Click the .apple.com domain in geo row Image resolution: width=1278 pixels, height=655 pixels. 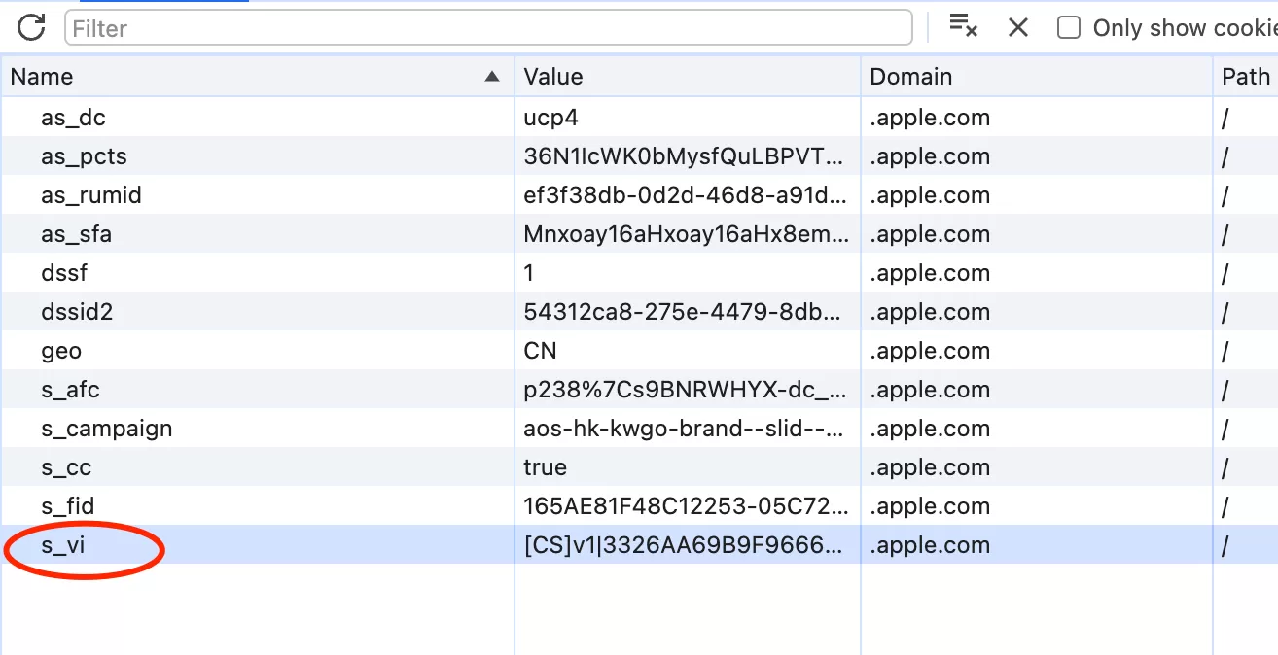[x=930, y=351]
